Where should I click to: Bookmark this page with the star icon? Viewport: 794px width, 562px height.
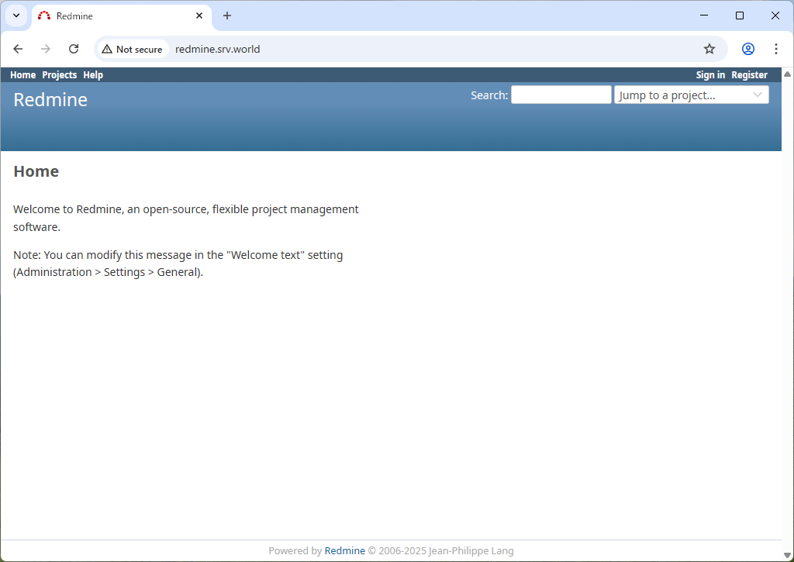[709, 49]
